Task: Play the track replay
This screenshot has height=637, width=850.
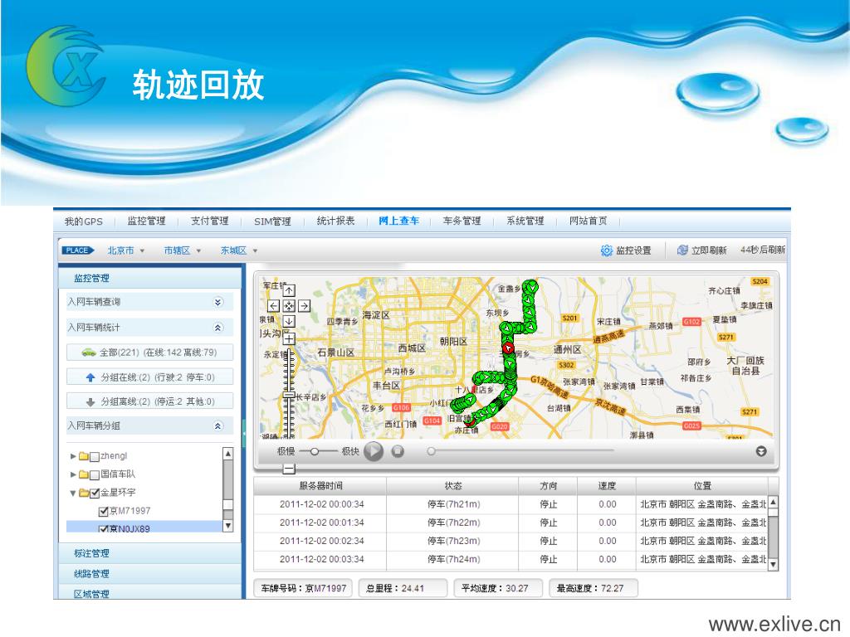Action: click(x=374, y=450)
